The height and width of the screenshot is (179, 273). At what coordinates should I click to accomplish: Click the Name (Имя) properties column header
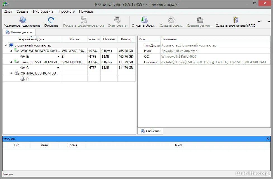(x=149, y=39)
